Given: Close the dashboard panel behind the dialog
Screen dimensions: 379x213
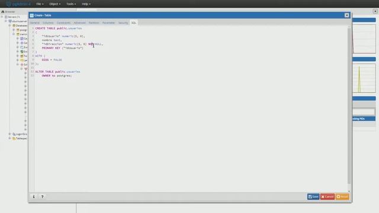Looking at the screenshot, I should [375, 11].
